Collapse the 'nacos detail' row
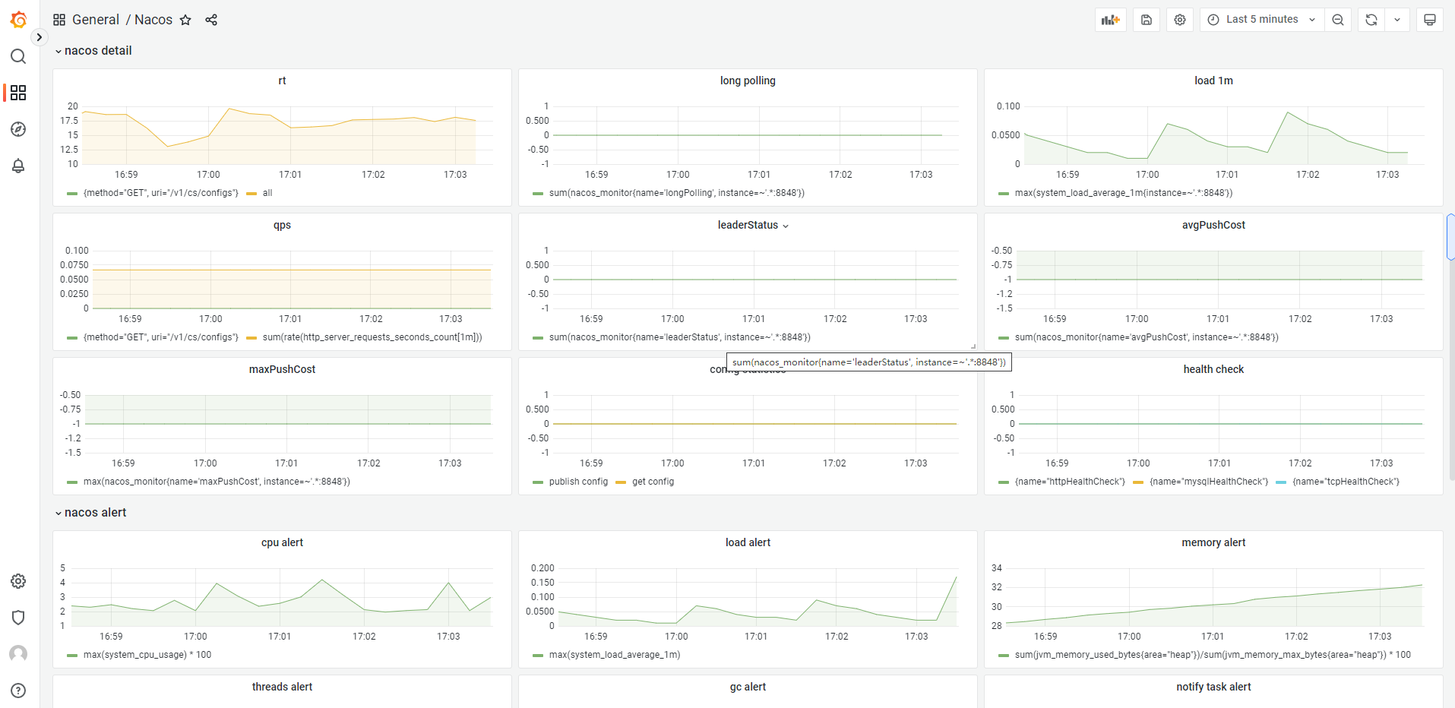The height and width of the screenshot is (708, 1455). [93, 50]
